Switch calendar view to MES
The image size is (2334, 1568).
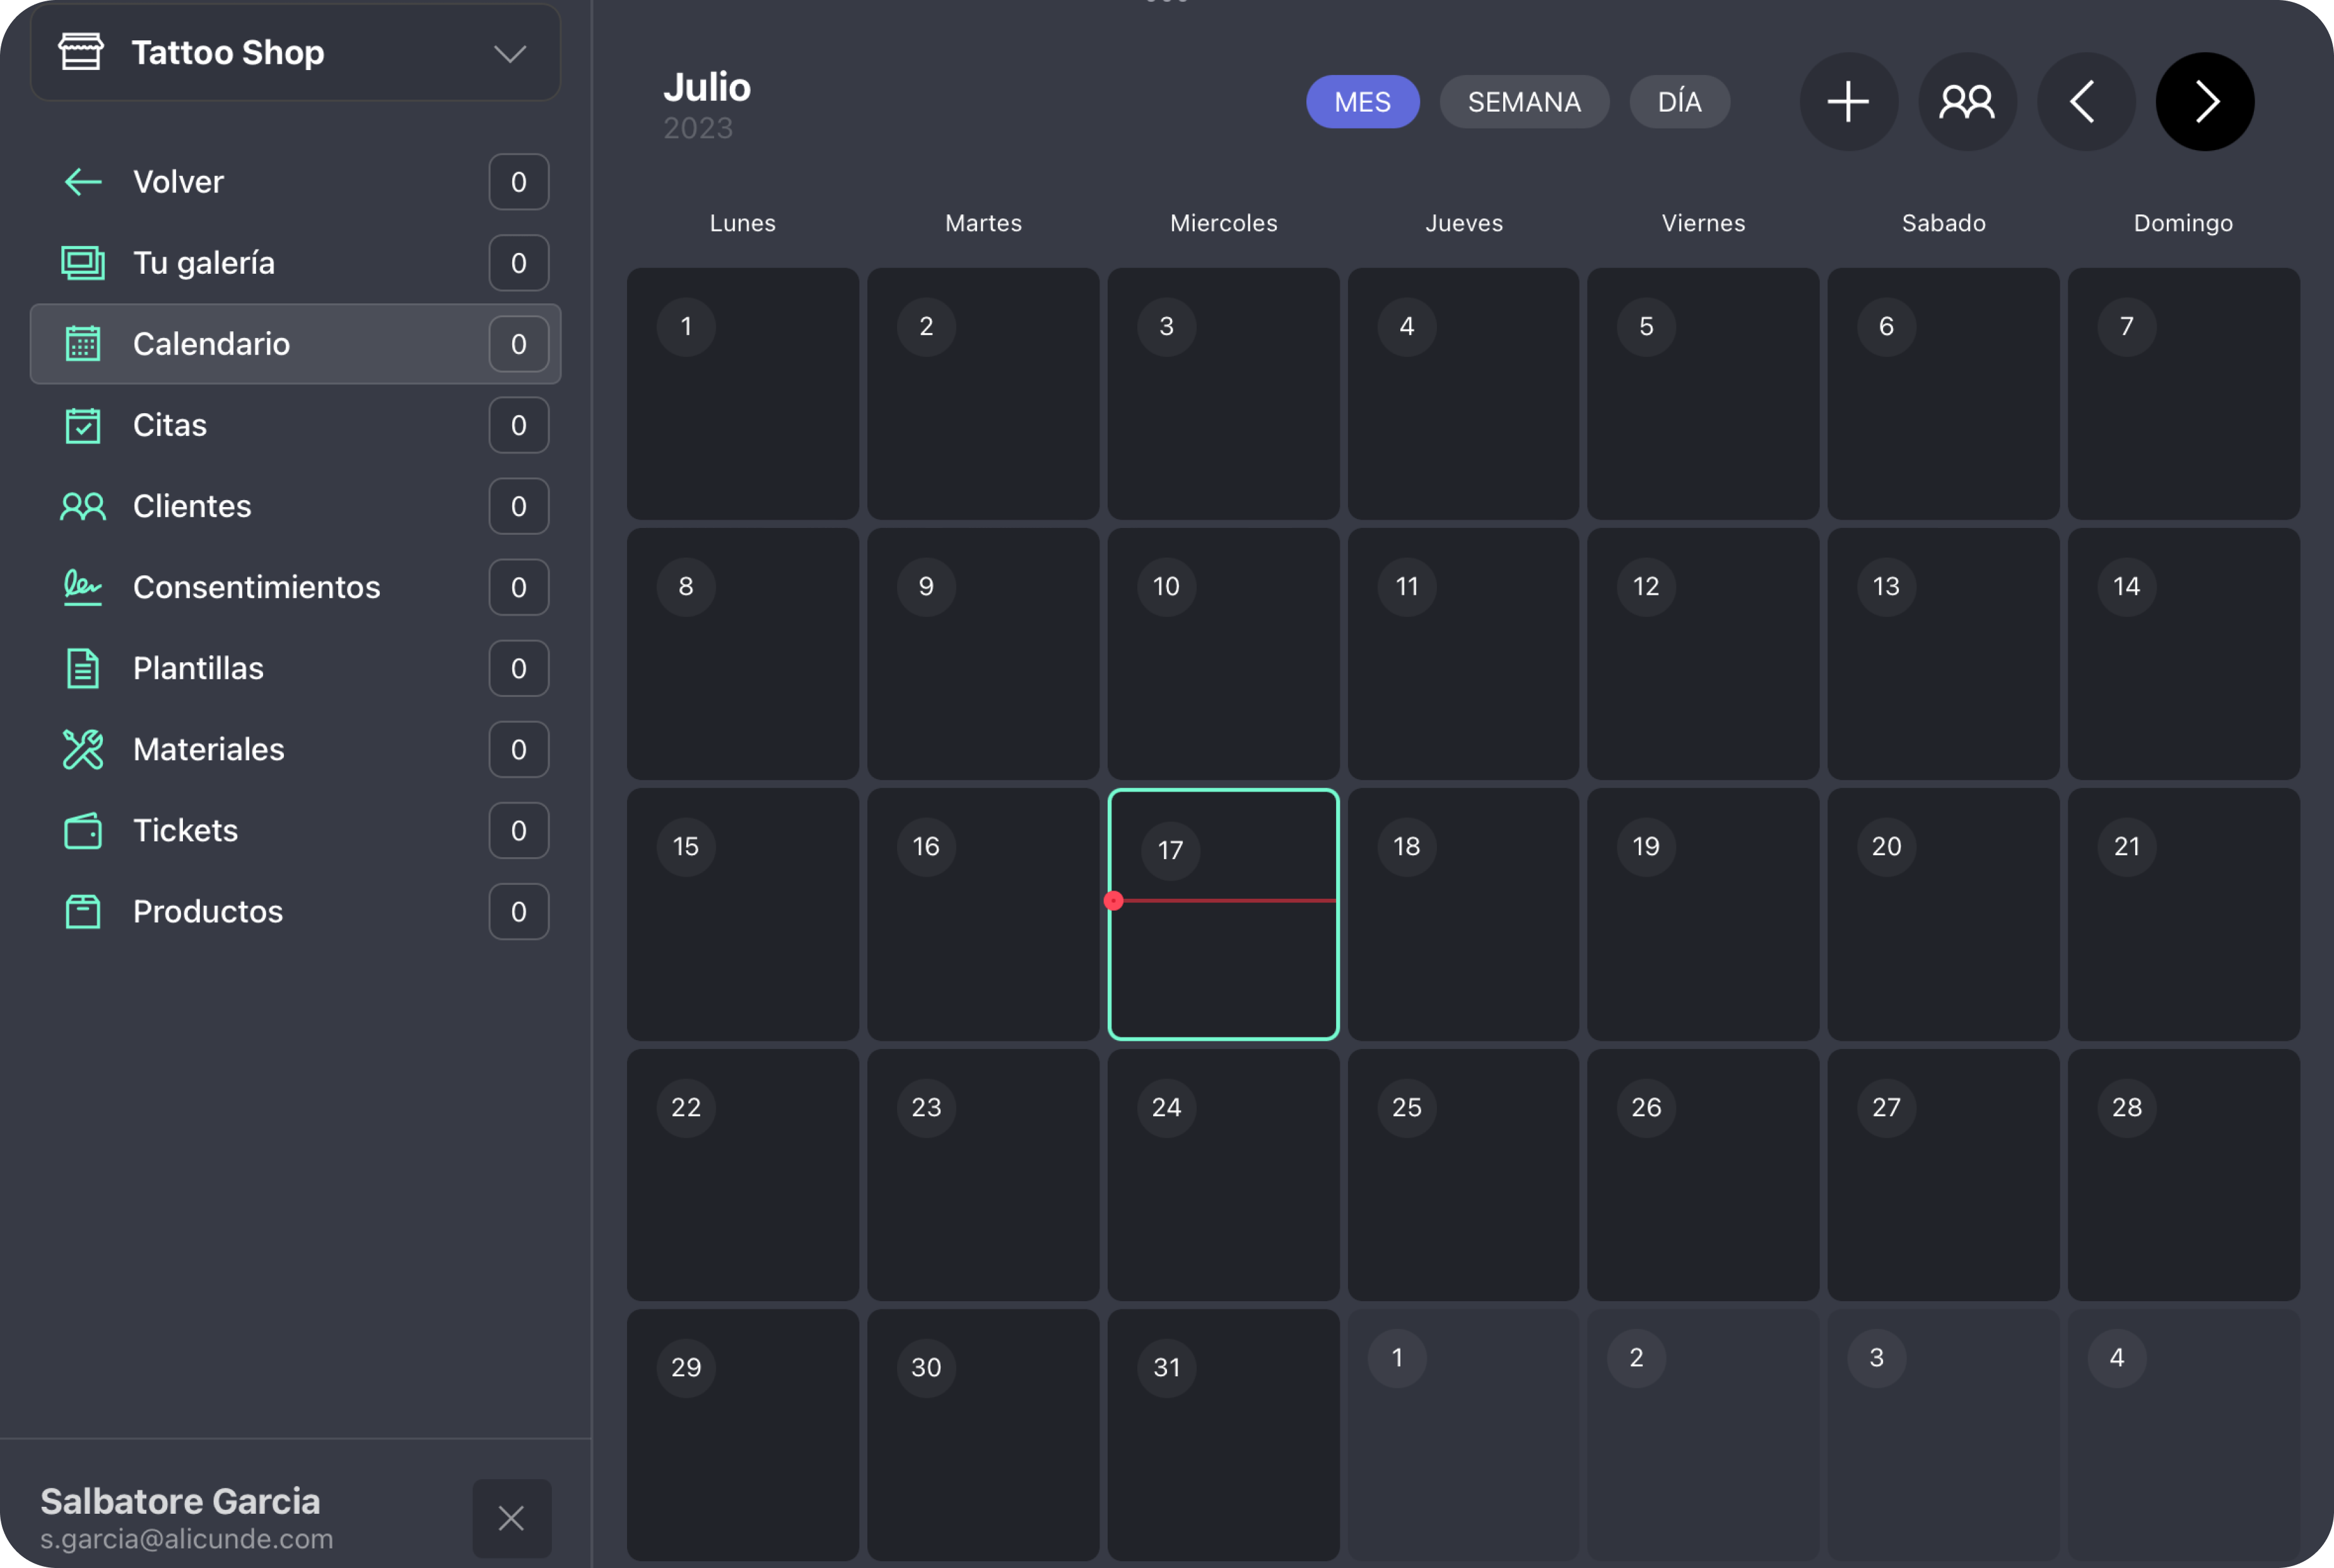pos(1362,102)
